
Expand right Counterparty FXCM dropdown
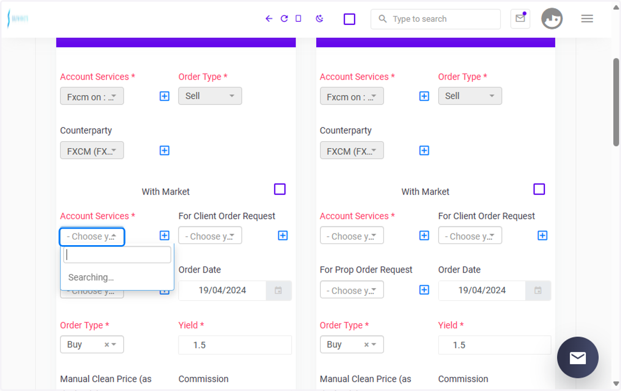tap(352, 151)
